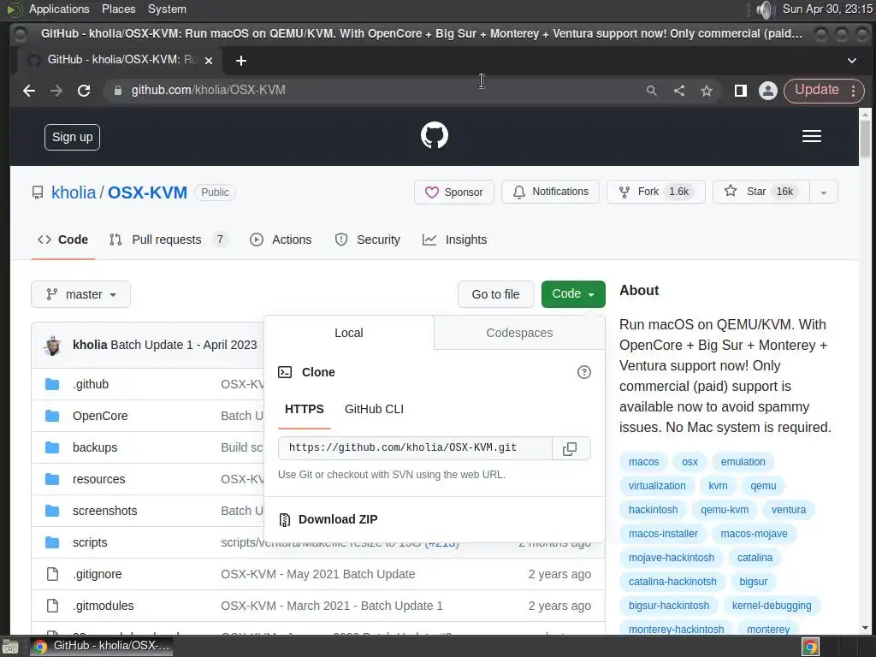Screen dimensions: 876x657
Task: Open the Places menu
Action: [118, 9]
